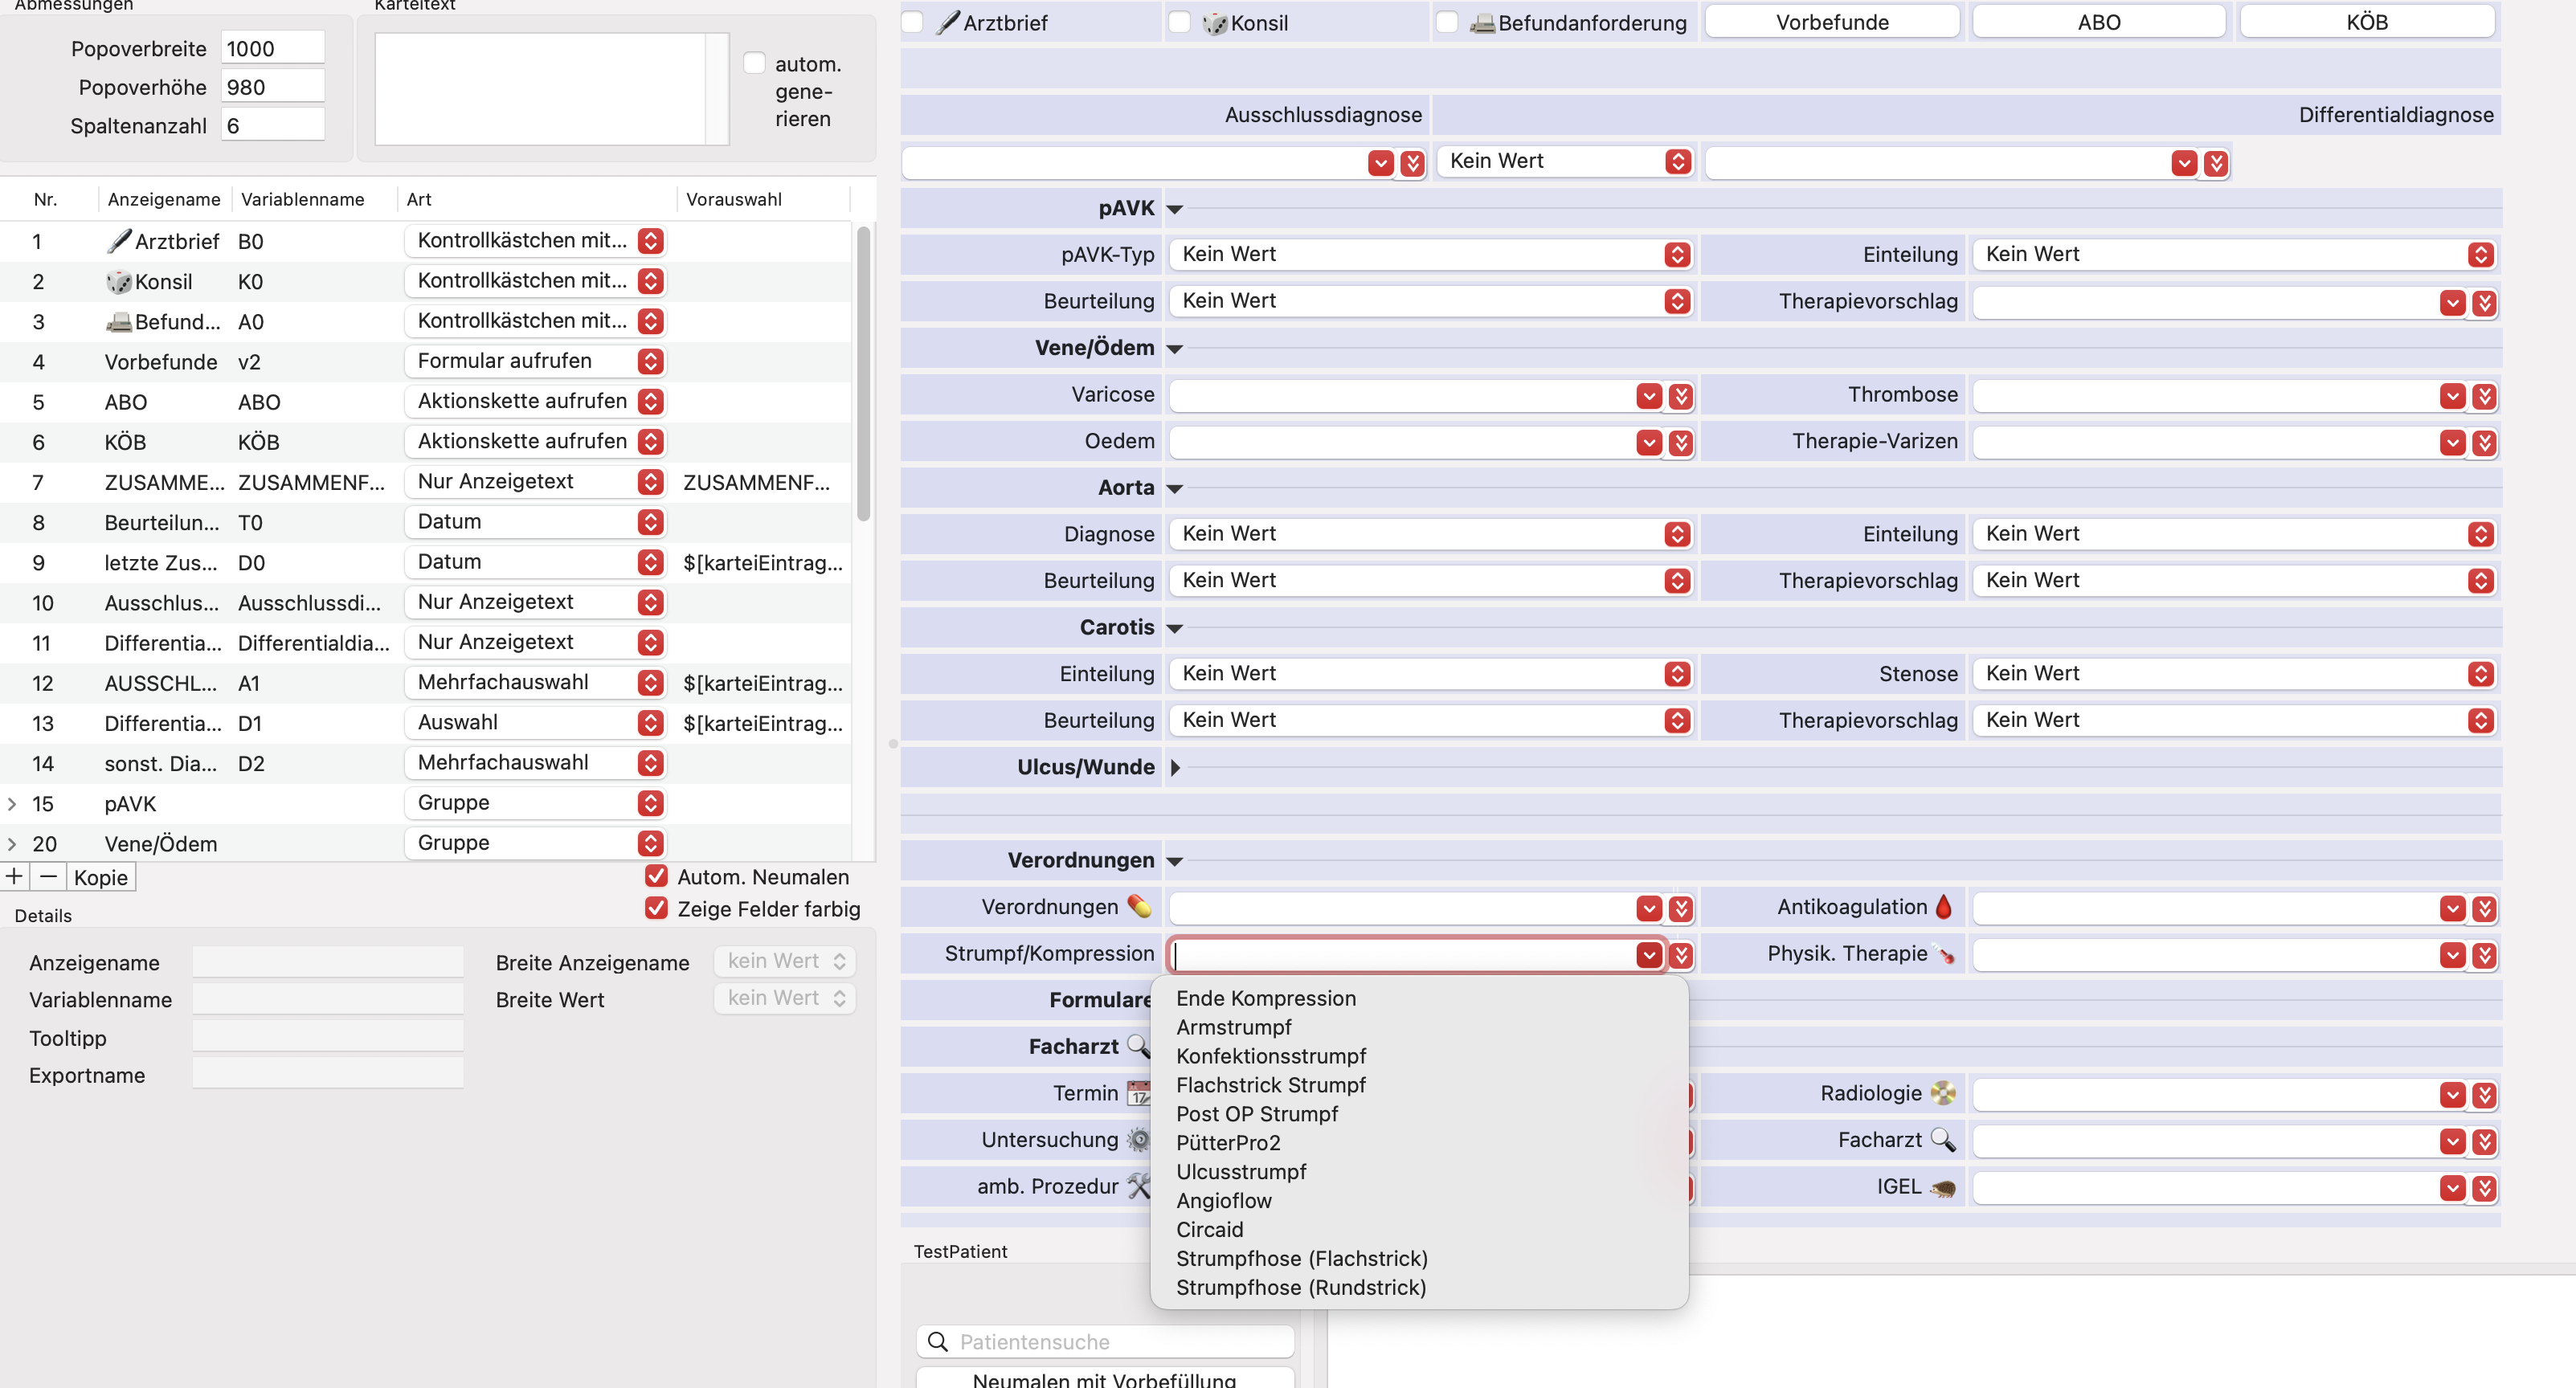Uncheck Zeige Felder farbig option
The width and height of the screenshot is (2576, 1388).
656,908
